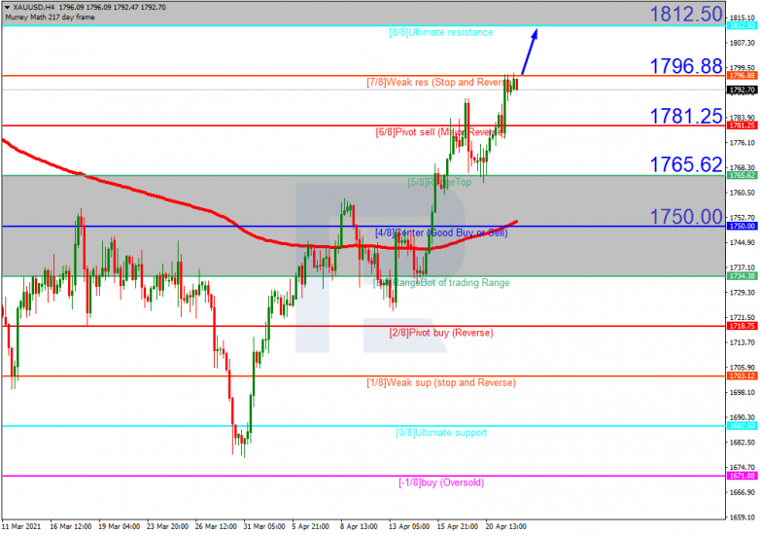Click the 23 Mar 20:00 time label
760x535 pixels.
(167, 527)
